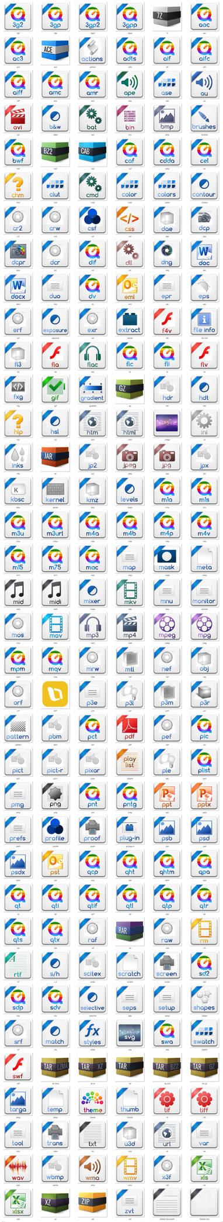223x1222 pixels.
Task: Select the gz archive box icon
Action: (130, 390)
